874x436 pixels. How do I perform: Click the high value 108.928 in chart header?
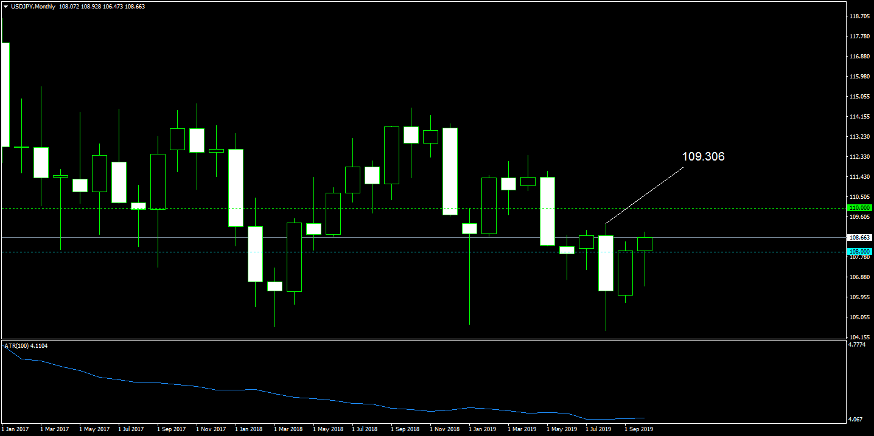click(x=92, y=6)
